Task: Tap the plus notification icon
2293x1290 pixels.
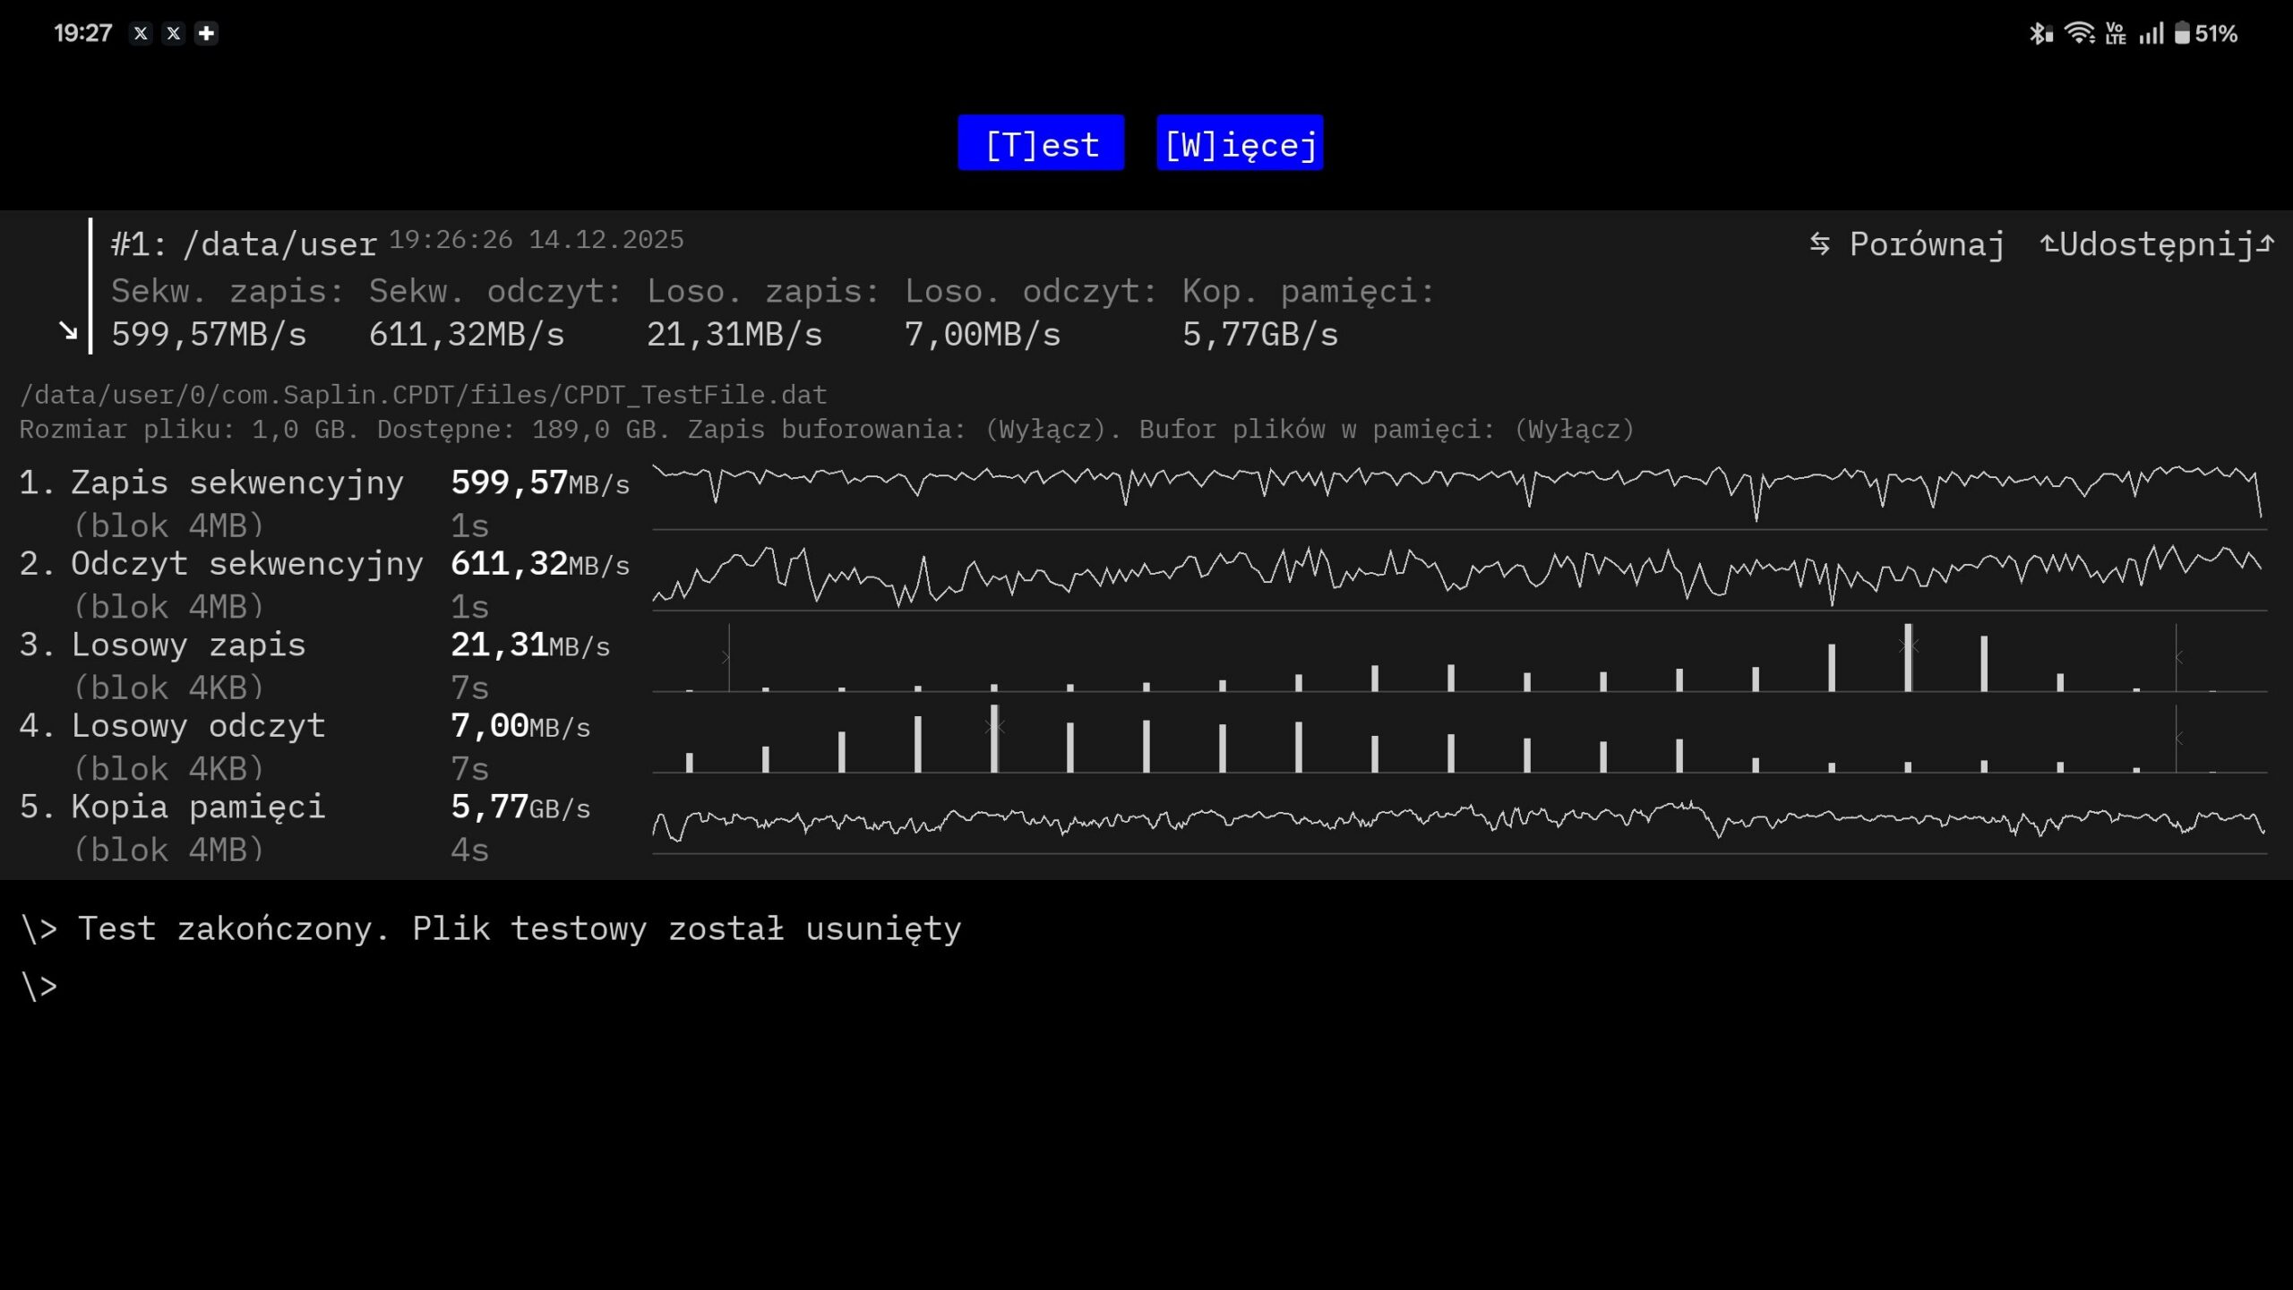Action: 206,33
